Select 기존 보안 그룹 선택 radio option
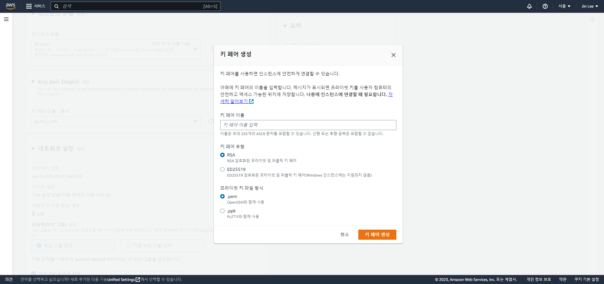604x284 pixels. click(128, 246)
